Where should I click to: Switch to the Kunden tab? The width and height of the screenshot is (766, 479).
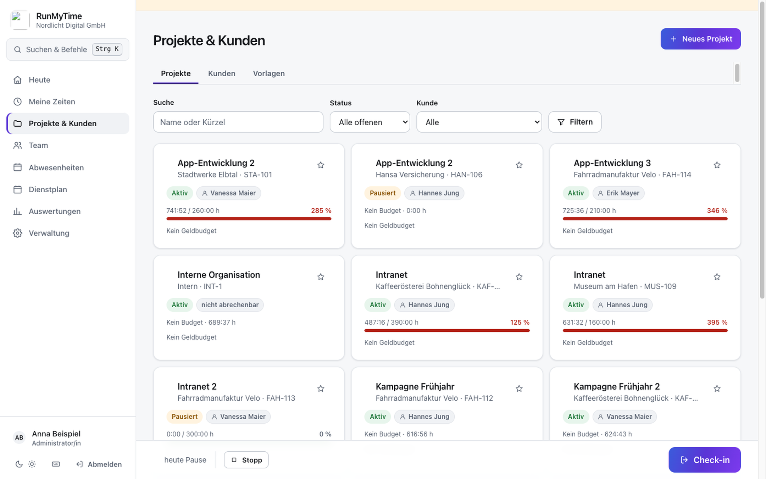[222, 73]
